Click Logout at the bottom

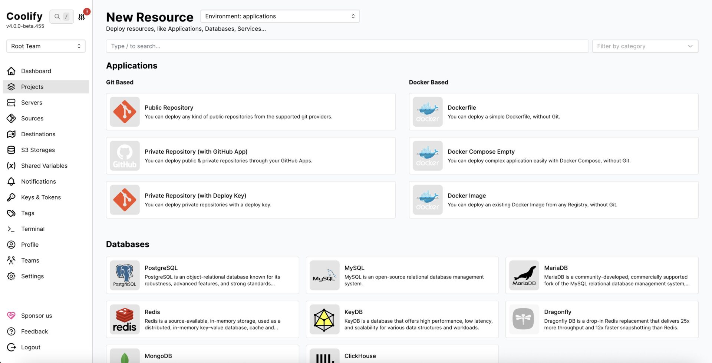pos(30,347)
